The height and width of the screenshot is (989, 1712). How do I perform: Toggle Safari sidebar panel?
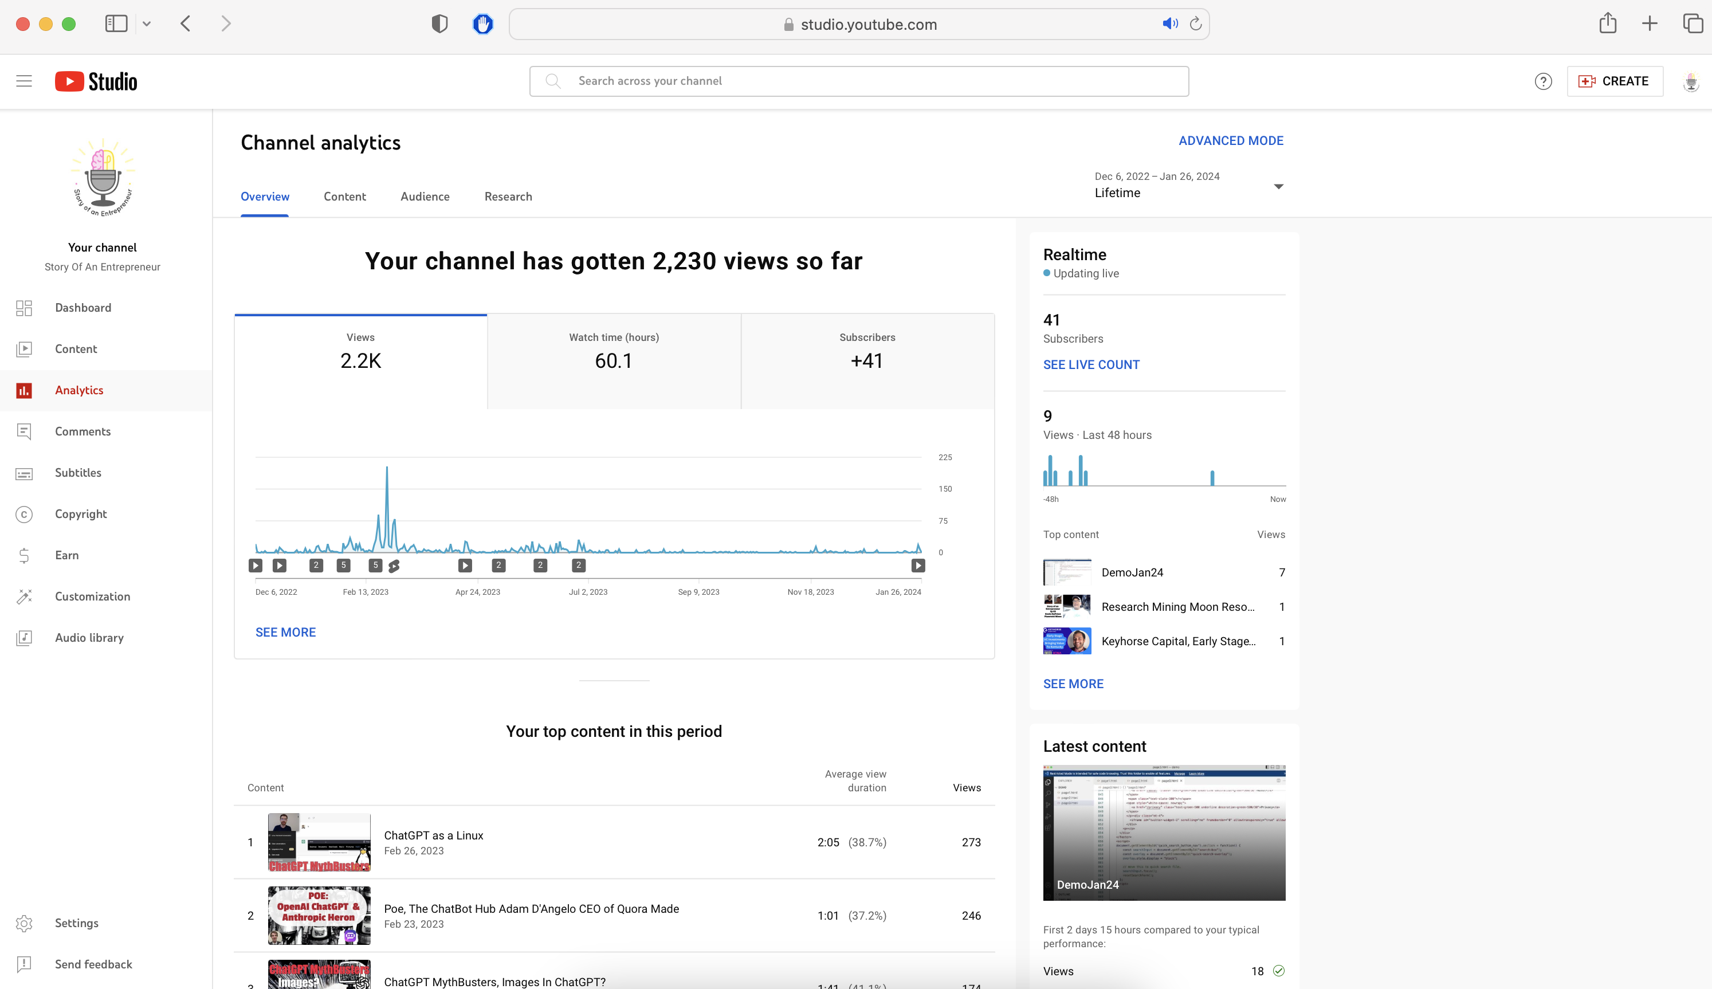click(x=116, y=23)
